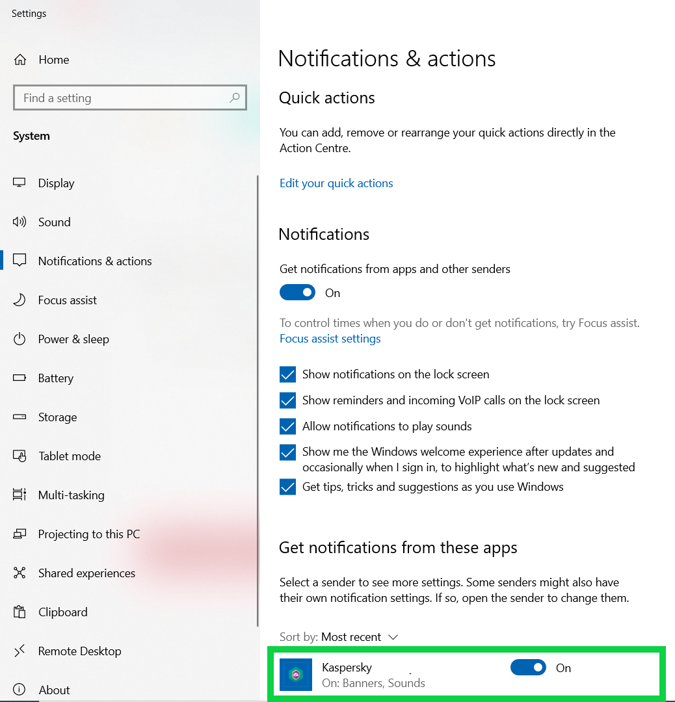Open Storage settings page

tap(57, 417)
